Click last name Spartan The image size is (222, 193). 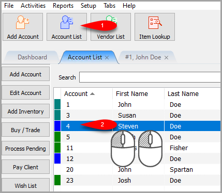click(x=181, y=170)
